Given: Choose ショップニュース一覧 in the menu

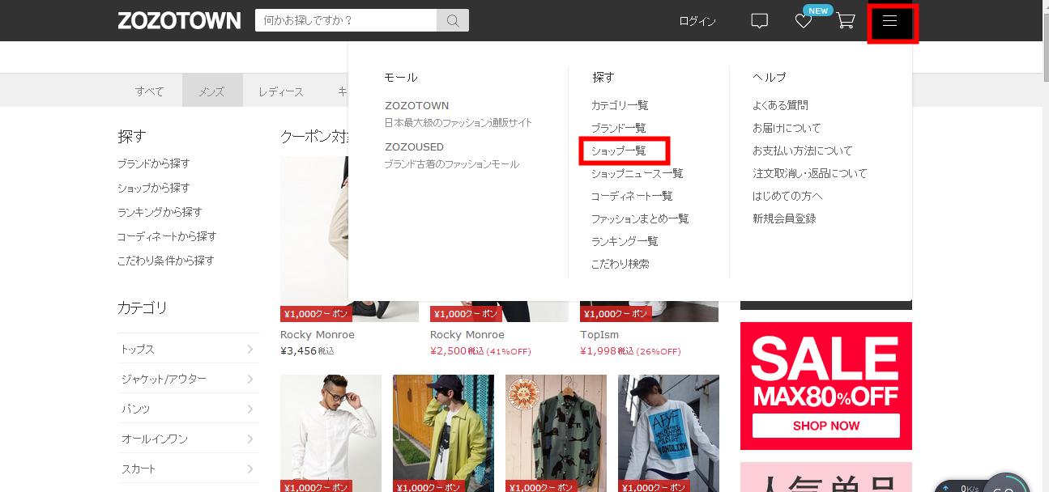Looking at the screenshot, I should [637, 173].
